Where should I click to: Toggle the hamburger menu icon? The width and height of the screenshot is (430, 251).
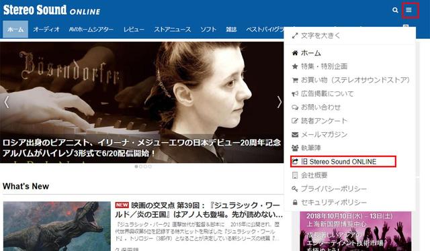point(408,10)
